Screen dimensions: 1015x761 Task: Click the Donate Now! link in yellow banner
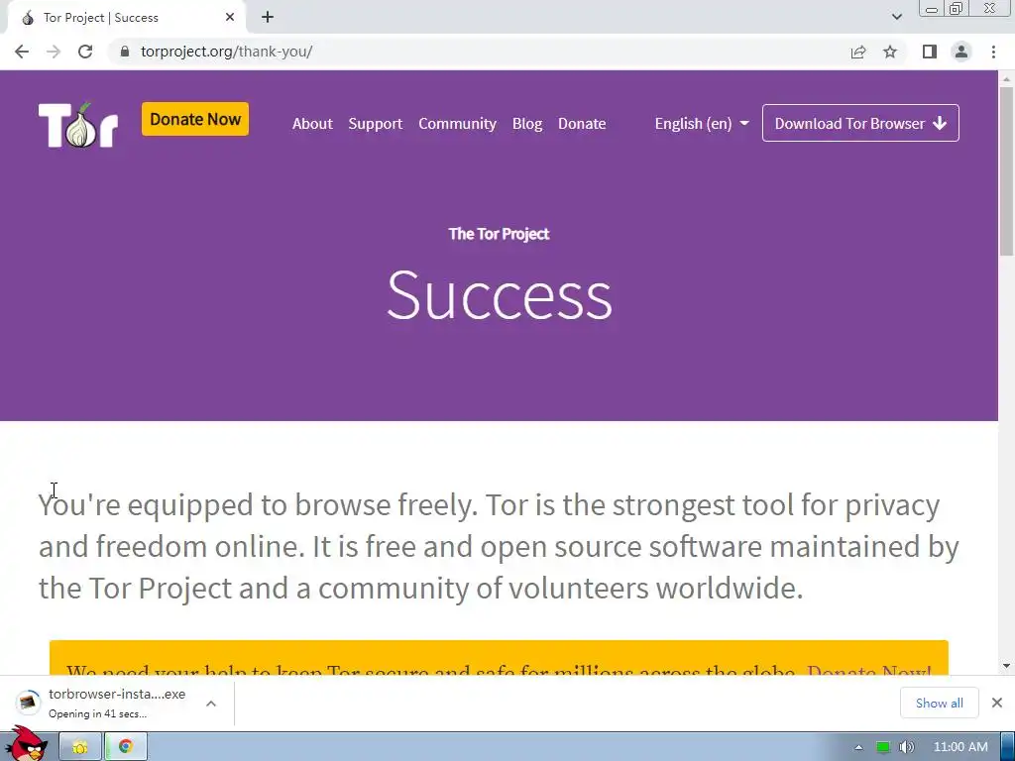tap(868, 671)
